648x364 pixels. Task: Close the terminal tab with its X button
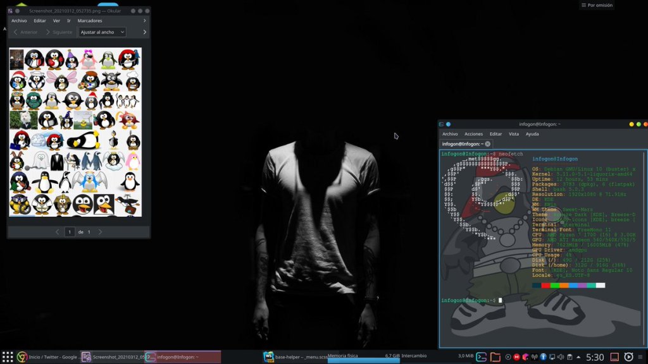coord(487,144)
